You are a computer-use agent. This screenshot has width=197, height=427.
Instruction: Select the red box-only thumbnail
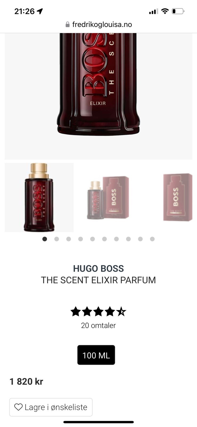[178, 197]
